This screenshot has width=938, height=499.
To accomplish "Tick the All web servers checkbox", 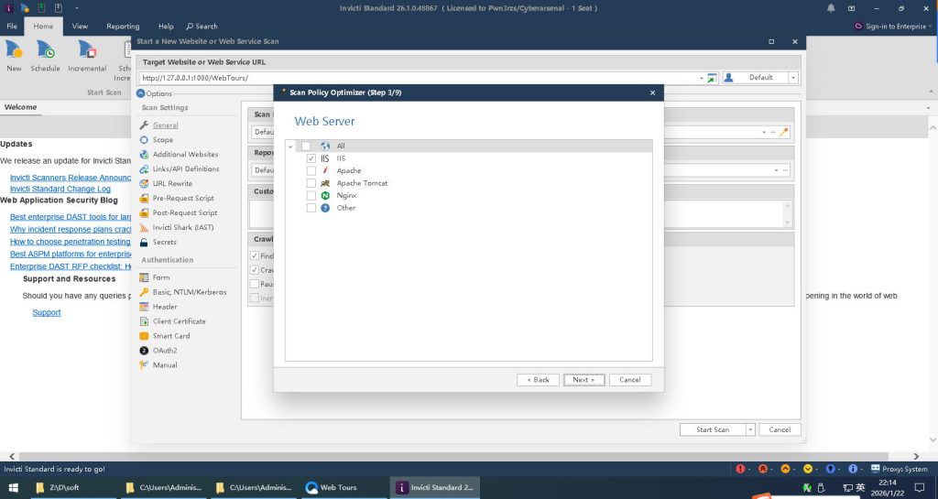I will coord(306,146).
